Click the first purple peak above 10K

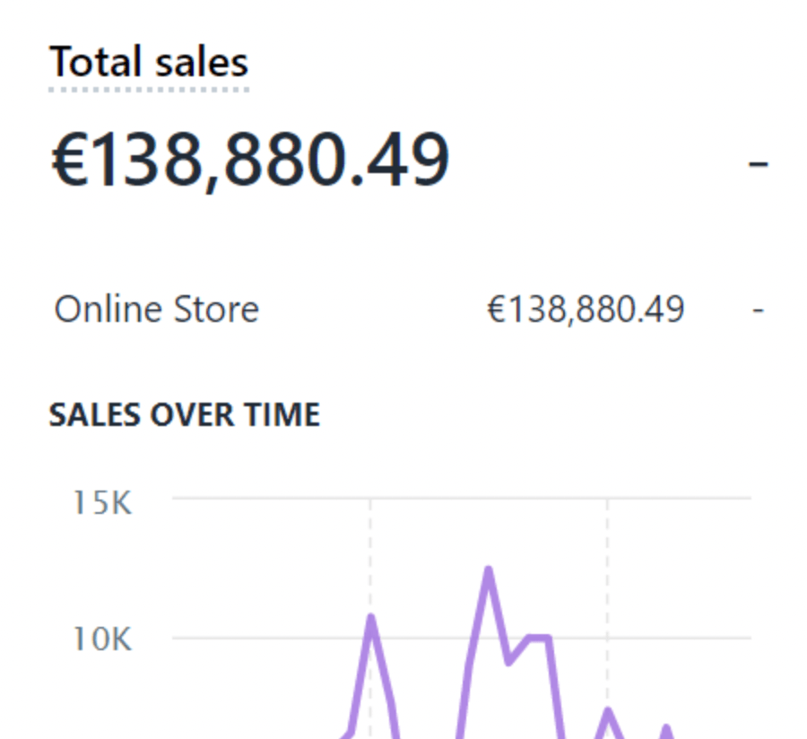click(371, 616)
